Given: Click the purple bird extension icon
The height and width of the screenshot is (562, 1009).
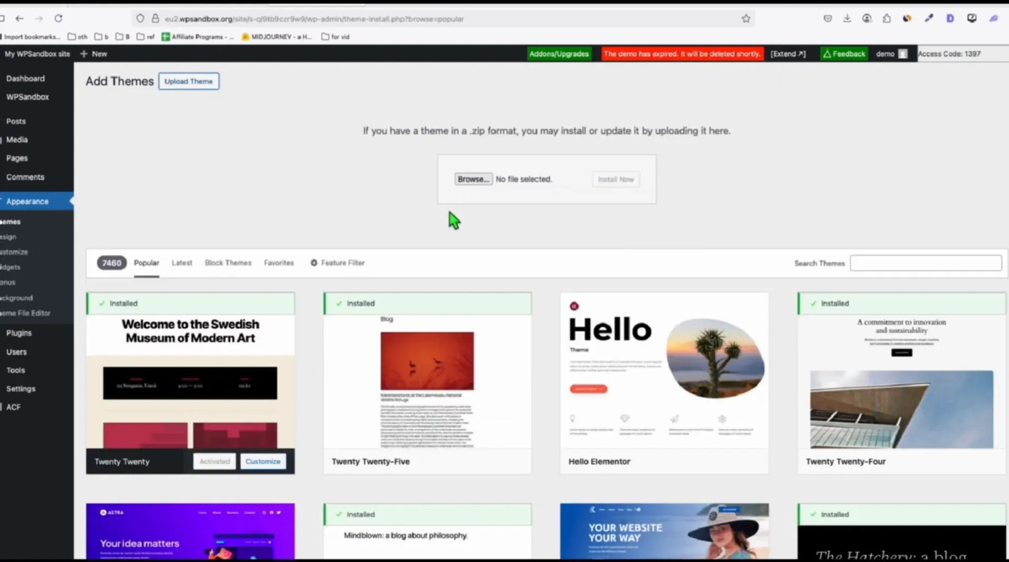Looking at the screenshot, I should pyautogui.click(x=994, y=19).
